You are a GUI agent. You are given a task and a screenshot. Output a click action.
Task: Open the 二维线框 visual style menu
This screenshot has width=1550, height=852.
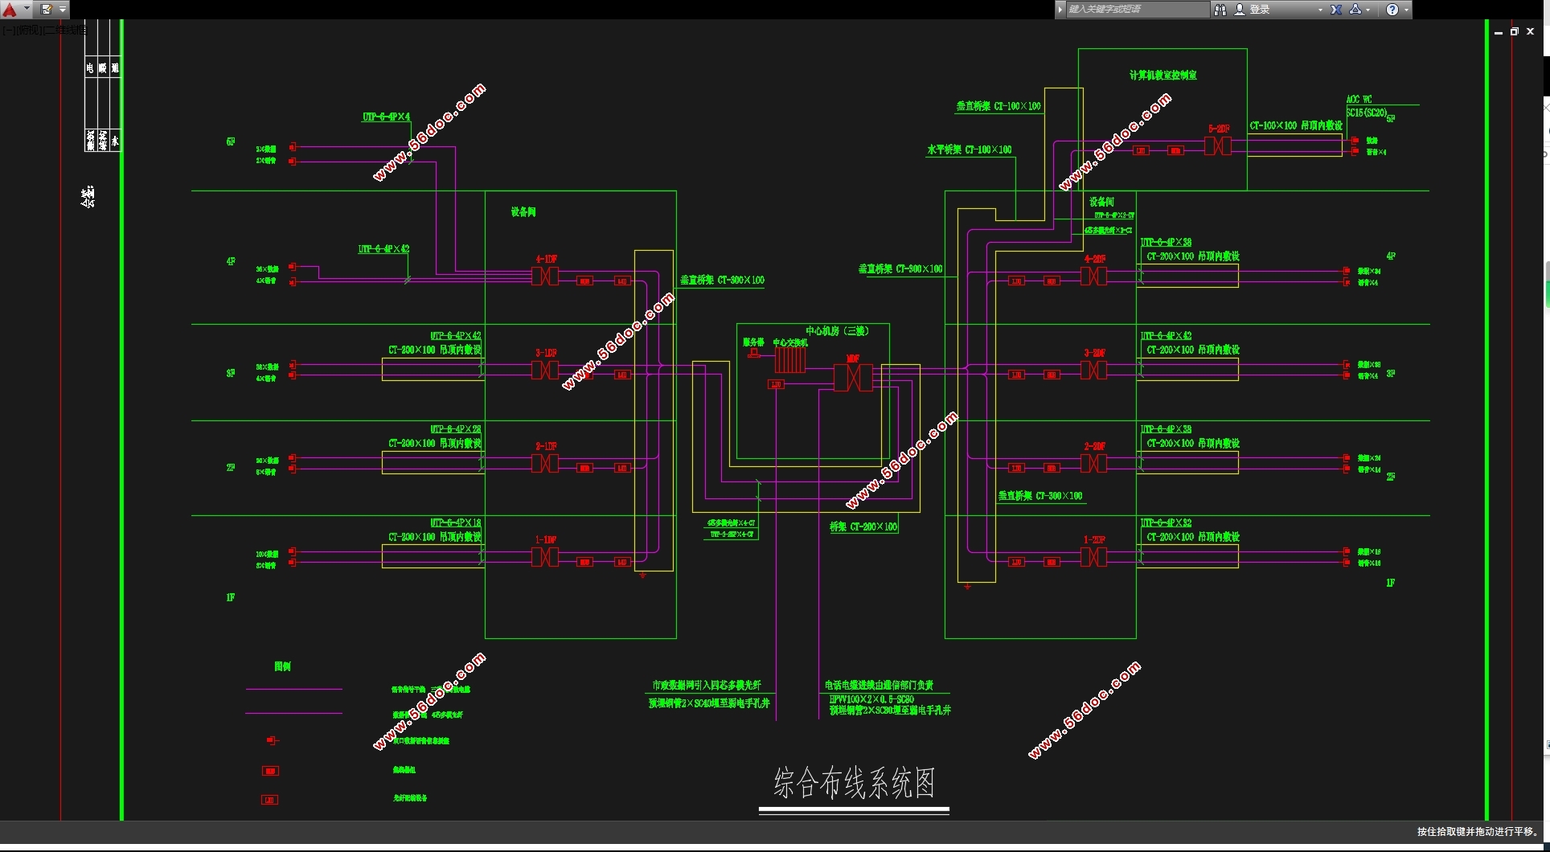click(x=64, y=30)
